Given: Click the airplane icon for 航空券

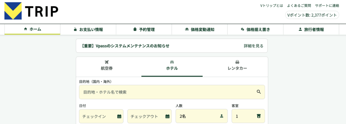Looking at the screenshot, I should (x=107, y=62).
